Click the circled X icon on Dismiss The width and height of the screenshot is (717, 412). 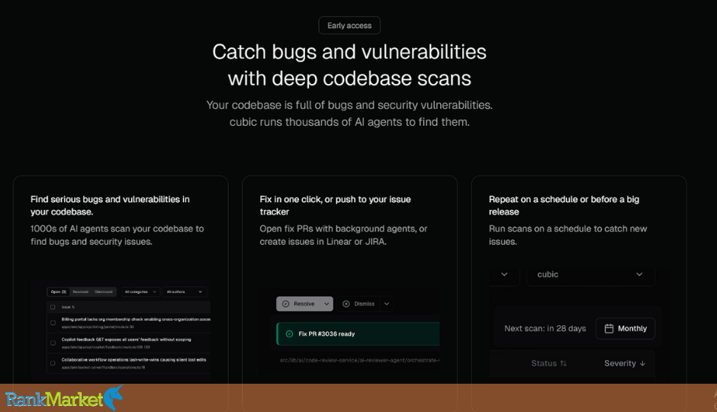(346, 304)
